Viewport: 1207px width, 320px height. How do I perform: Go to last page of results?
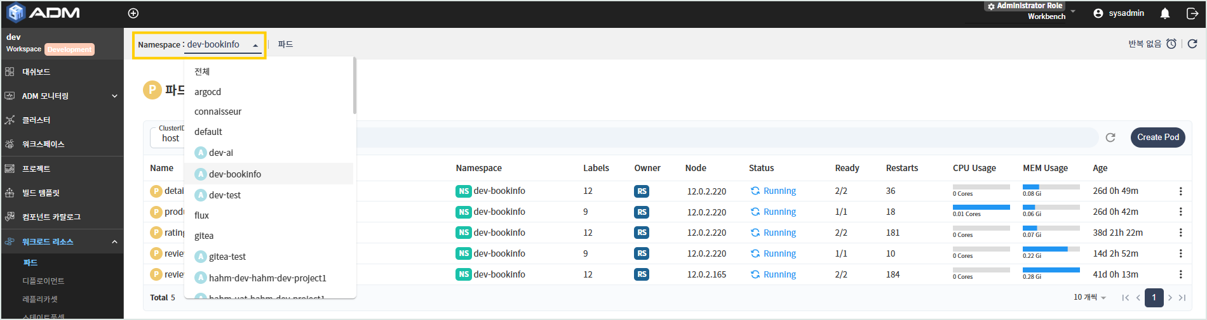(1182, 298)
